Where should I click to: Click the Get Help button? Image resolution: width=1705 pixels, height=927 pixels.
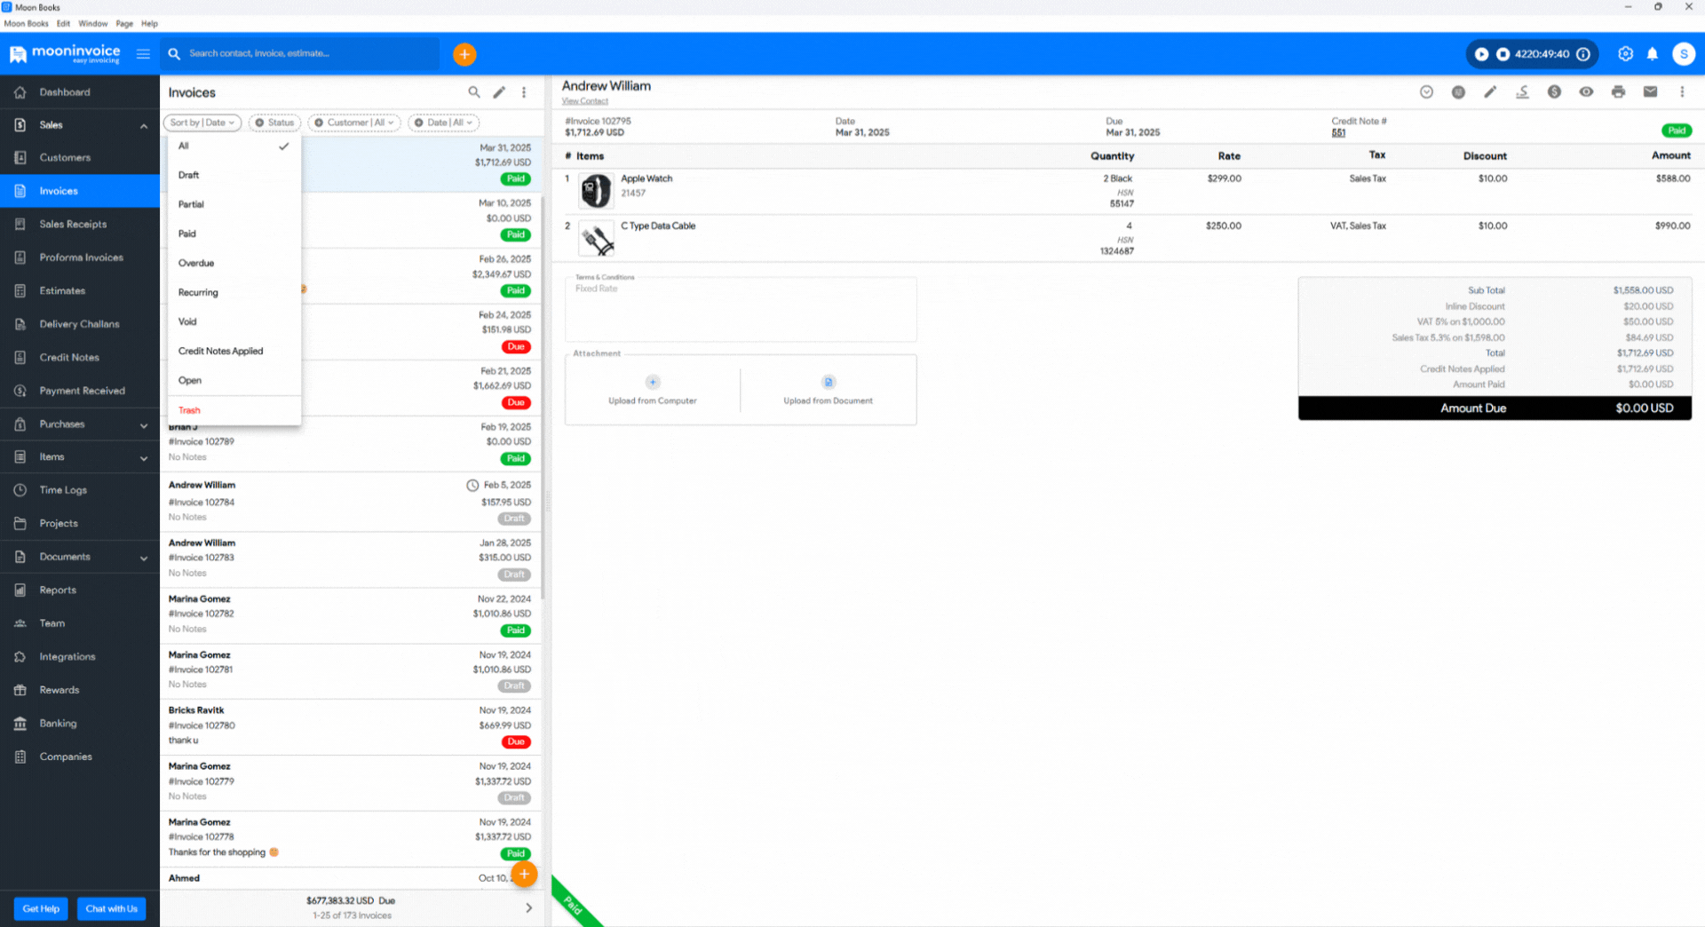[x=41, y=908]
